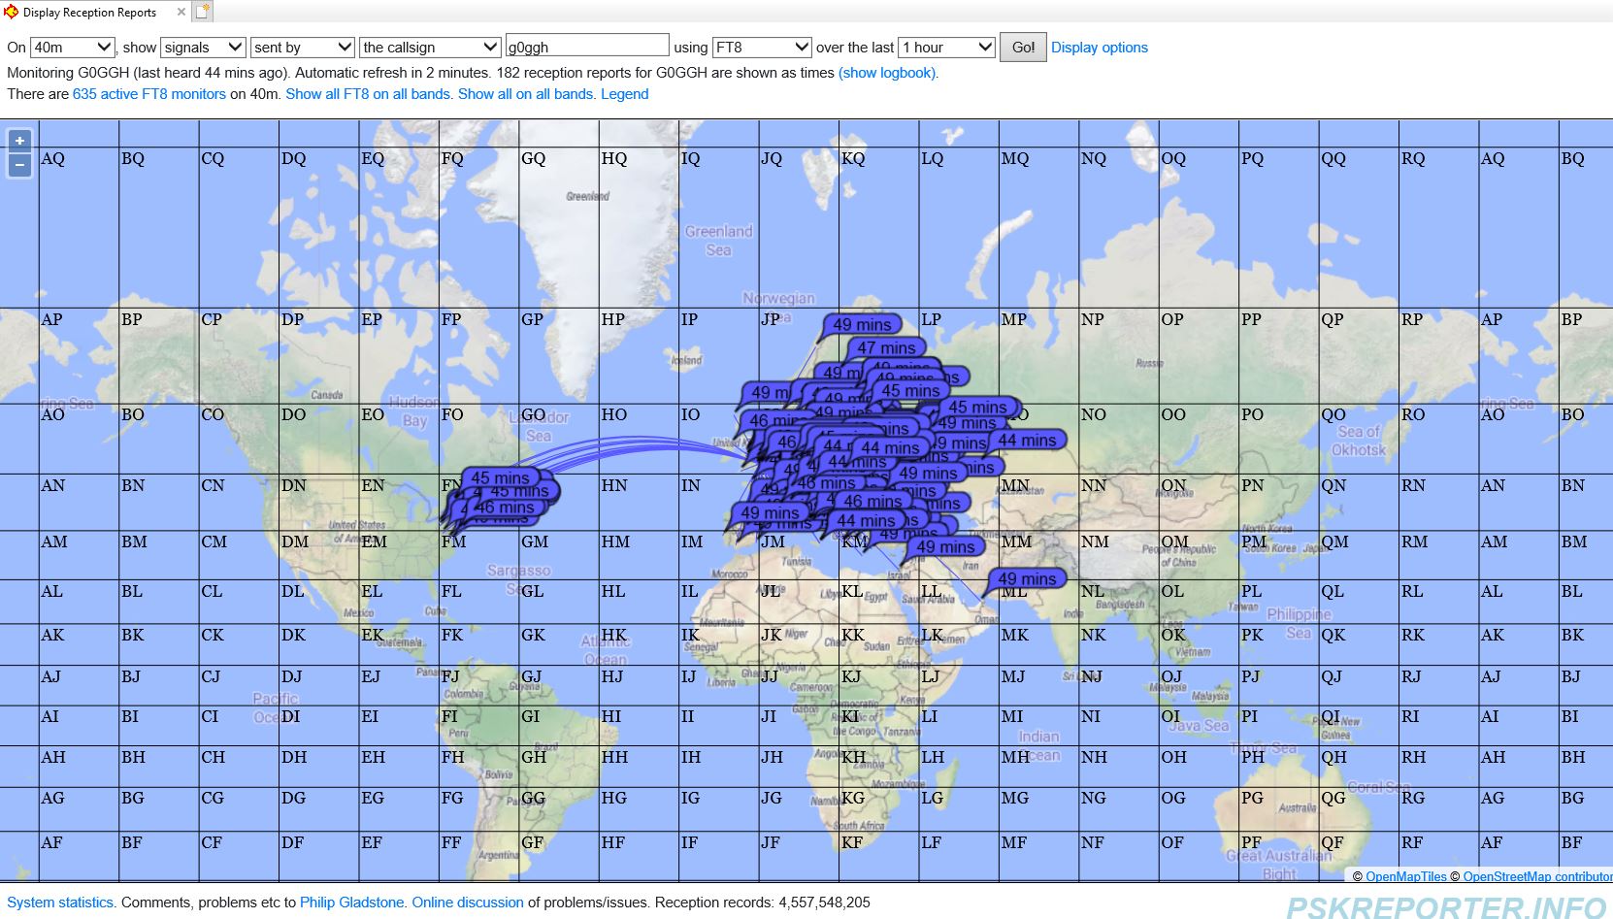Click the Go! button
The height and width of the screenshot is (919, 1613).
click(x=1023, y=47)
